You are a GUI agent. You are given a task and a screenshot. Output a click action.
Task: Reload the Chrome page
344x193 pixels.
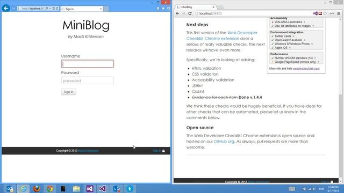[x=190, y=13]
